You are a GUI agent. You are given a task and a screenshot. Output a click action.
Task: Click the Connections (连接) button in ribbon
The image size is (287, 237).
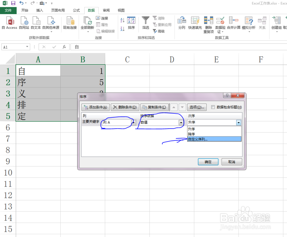click(x=102, y=18)
